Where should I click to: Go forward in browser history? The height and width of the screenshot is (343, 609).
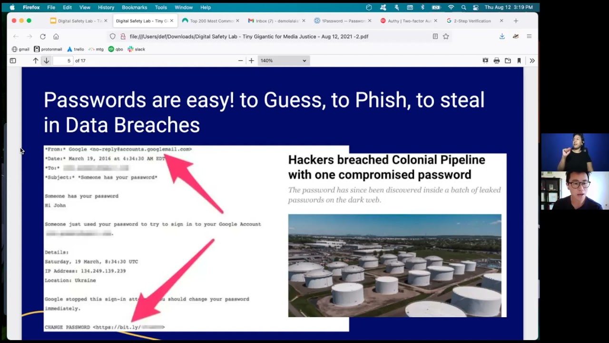29,36
